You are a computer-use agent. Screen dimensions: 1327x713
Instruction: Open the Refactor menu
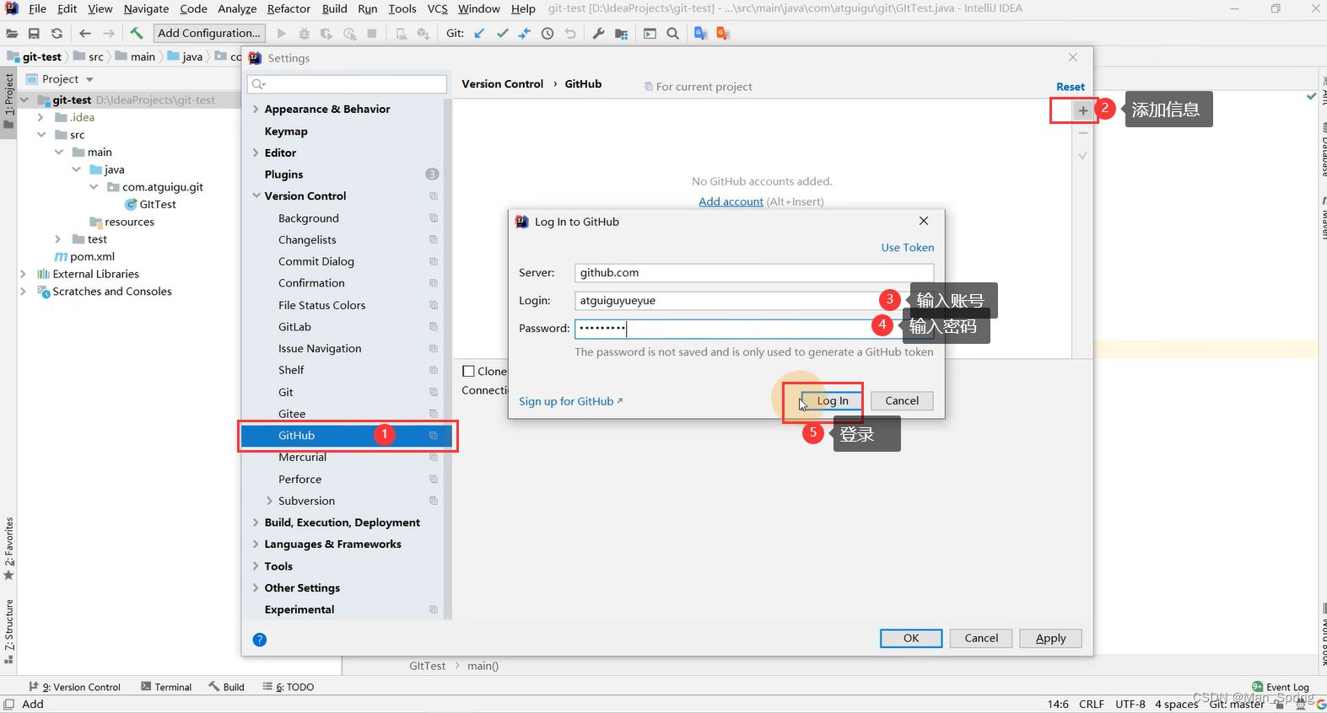point(289,8)
